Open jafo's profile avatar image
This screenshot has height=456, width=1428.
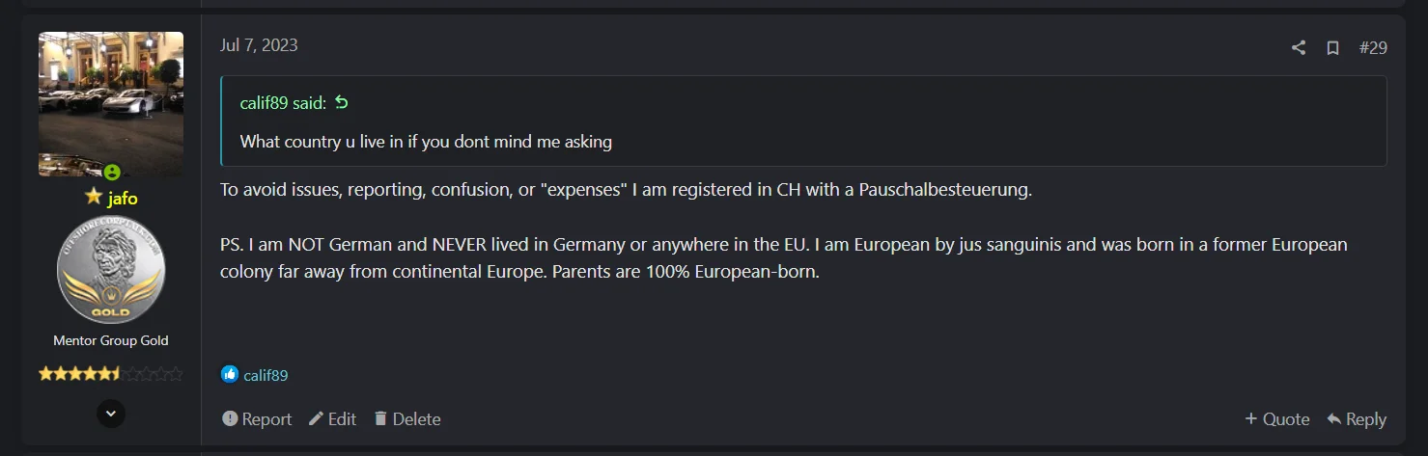pos(111,104)
